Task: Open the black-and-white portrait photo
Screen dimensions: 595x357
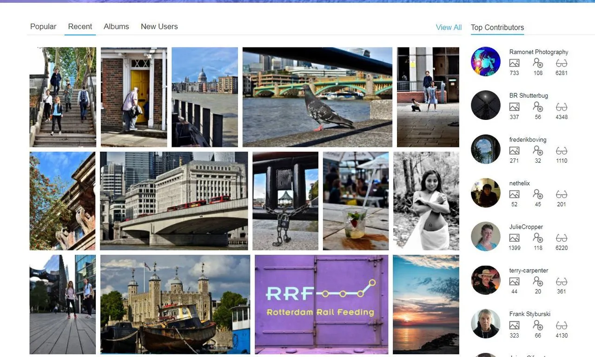Action: [x=426, y=201]
